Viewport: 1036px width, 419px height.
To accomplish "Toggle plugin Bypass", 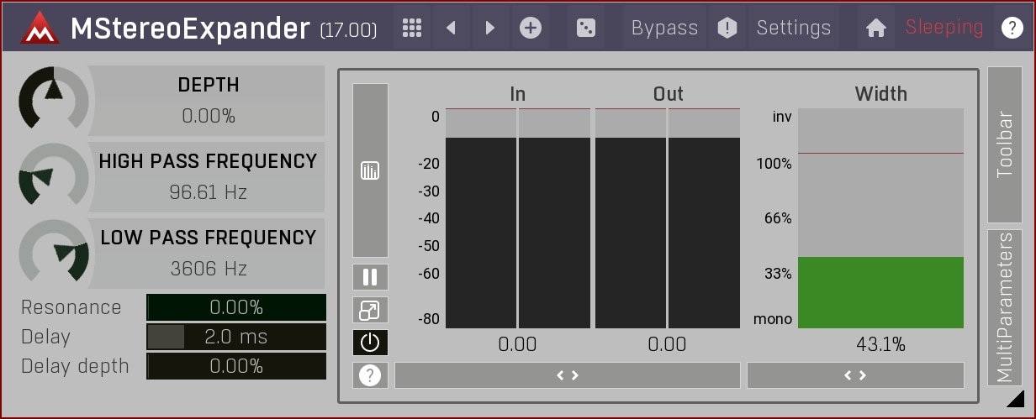I will 664,28.
